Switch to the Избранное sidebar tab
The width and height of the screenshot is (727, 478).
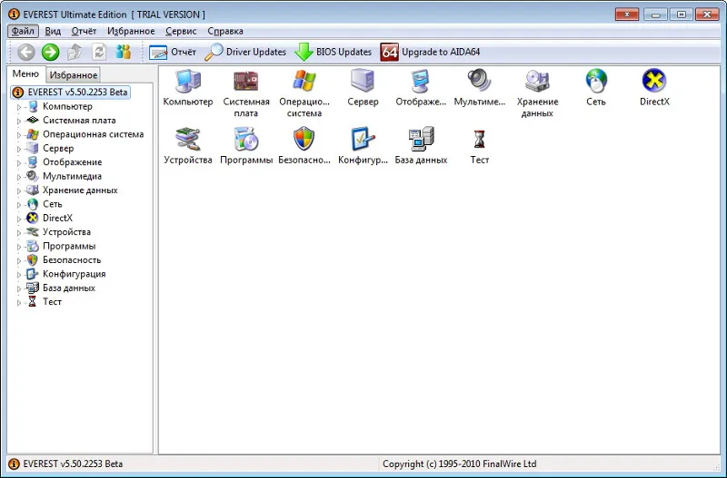pos(74,75)
